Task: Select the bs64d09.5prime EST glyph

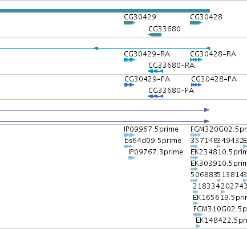Action: coord(128,146)
